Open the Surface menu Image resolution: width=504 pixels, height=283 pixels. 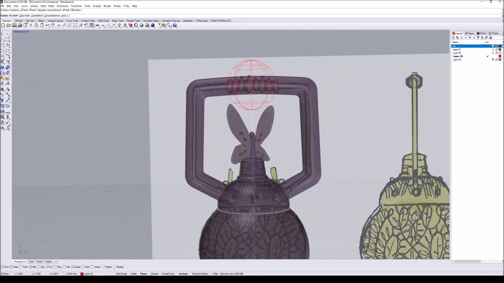point(34,6)
